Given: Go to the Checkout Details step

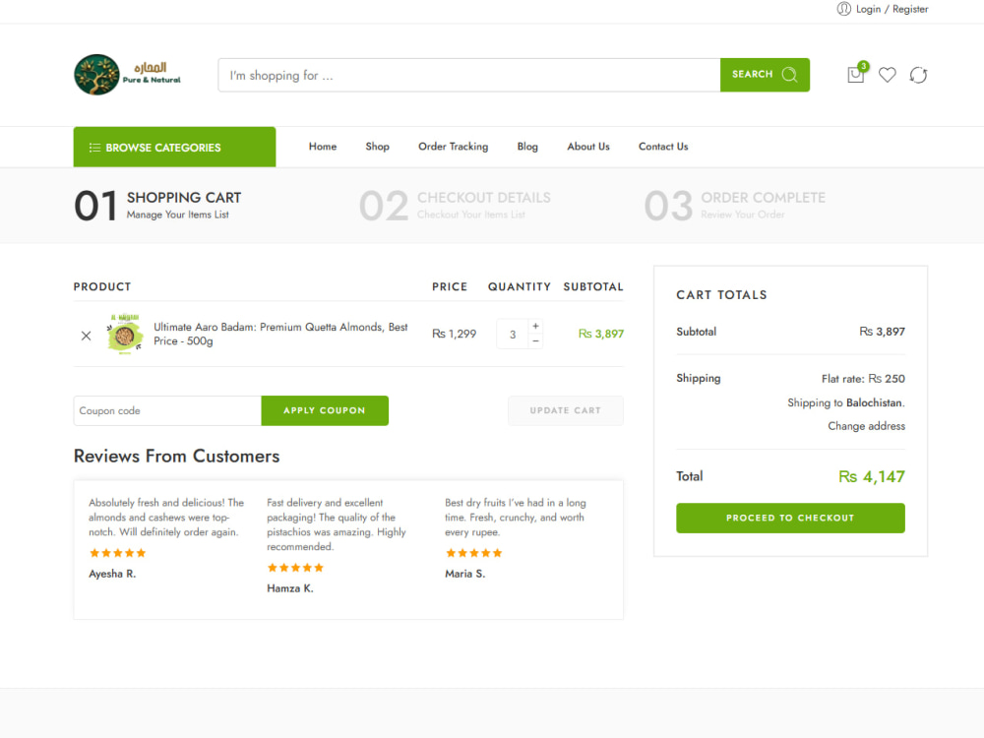Looking at the screenshot, I should coord(455,206).
